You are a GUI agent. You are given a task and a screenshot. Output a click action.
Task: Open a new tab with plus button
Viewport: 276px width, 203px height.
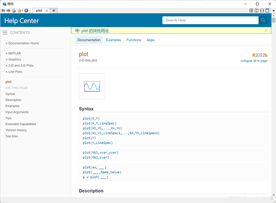[x=53, y=10]
